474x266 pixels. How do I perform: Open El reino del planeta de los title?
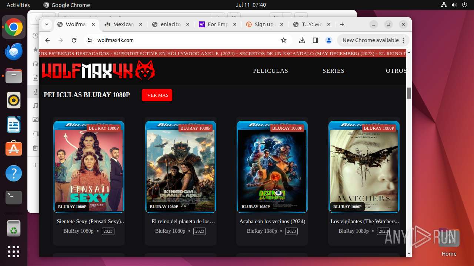point(183,221)
